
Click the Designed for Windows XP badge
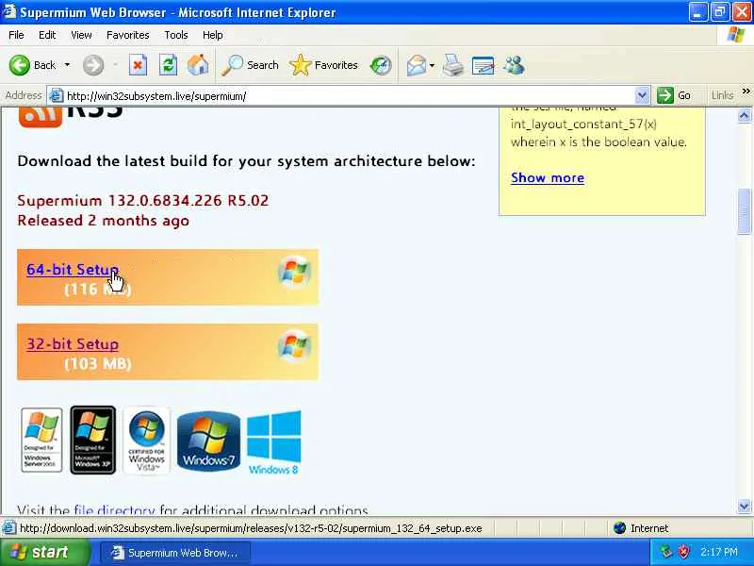pyautogui.click(x=92, y=440)
